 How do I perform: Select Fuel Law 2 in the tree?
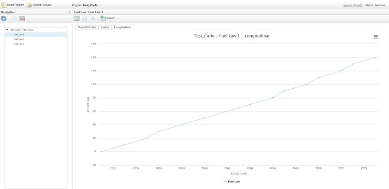(x=19, y=39)
